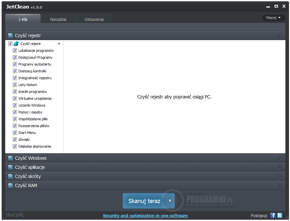The image size is (290, 221).
Task: Select the Głębokie skanowanie tree label
Action: (35, 146)
